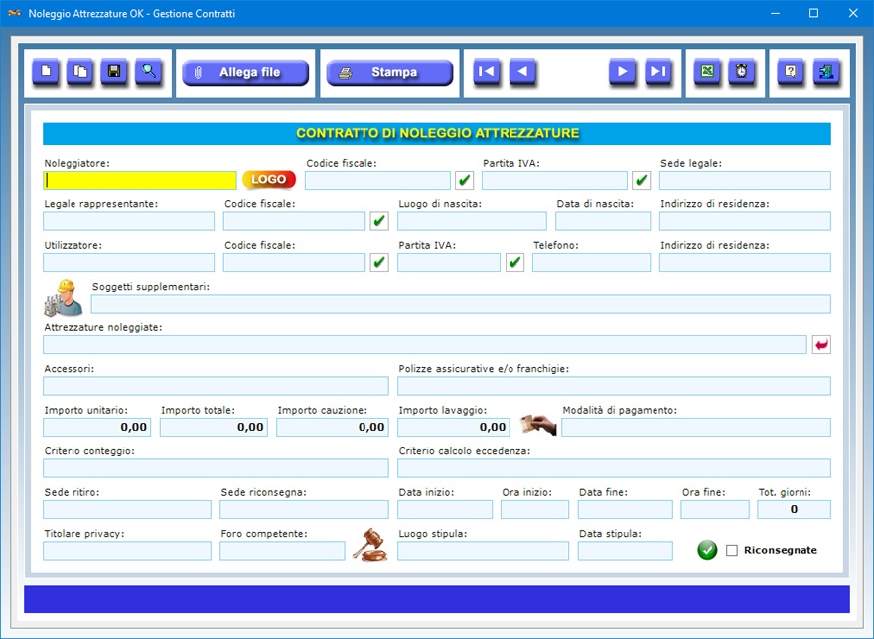Click the Soggetti supplementari field
Image resolution: width=874 pixels, height=639 pixels.
(x=461, y=304)
